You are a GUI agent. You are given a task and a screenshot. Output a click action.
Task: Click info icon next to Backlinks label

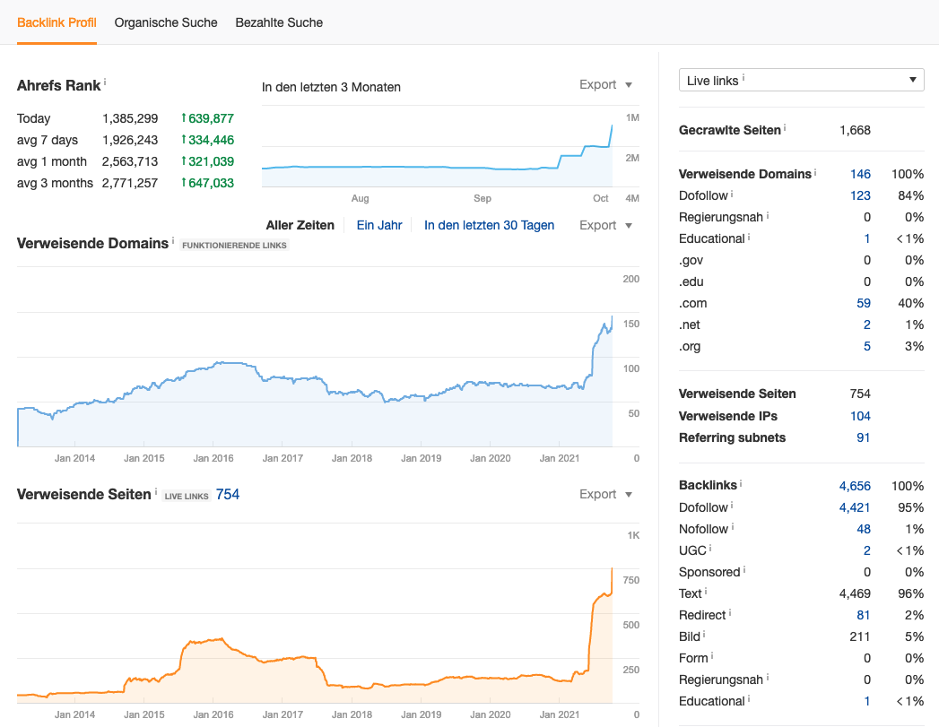pos(741,483)
